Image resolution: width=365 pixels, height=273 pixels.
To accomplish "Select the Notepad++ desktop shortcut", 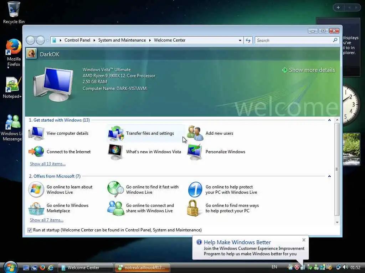I will pos(13,87).
